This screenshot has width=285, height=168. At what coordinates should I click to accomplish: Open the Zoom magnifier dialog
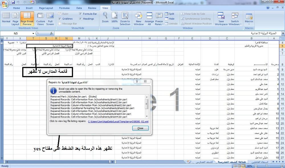[x=105, y=18]
